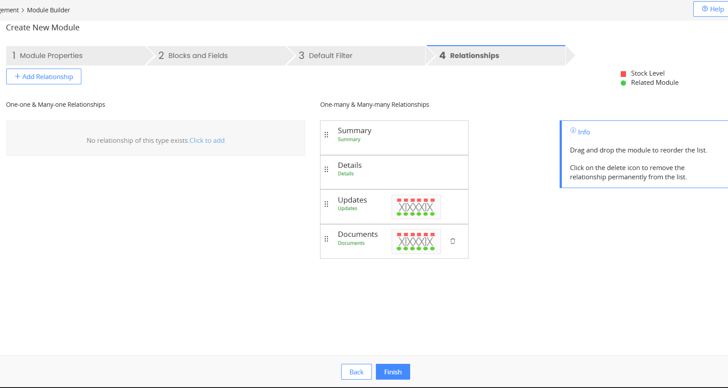This screenshot has width=728, height=388.
Task: Click the drag handle for Documents row
Action: [326, 239]
